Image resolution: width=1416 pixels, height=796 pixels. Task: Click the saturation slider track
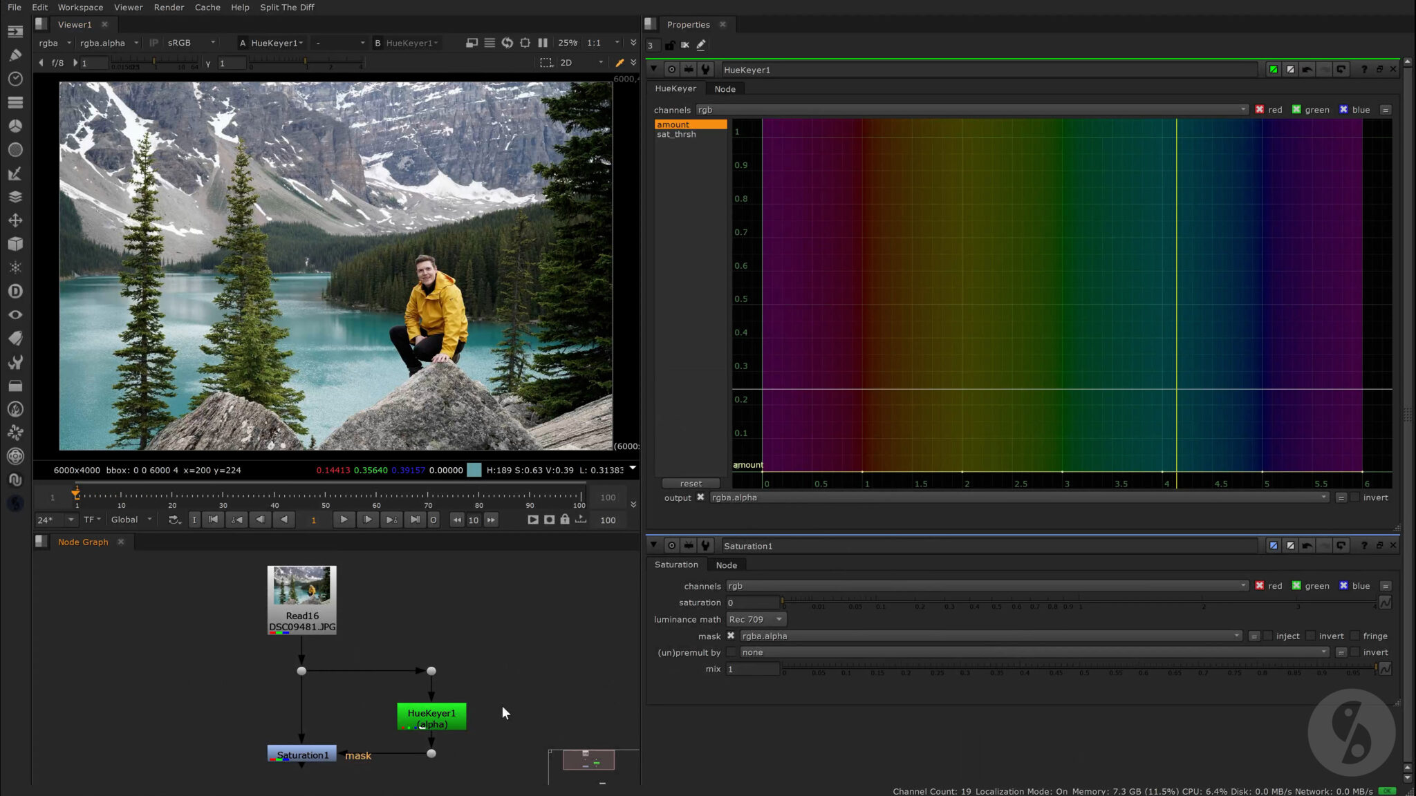pos(1079,602)
